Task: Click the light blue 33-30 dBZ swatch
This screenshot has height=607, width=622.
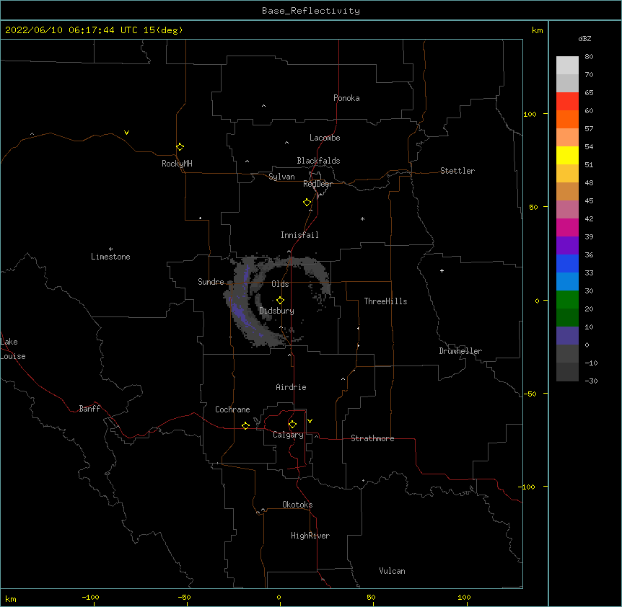Action: click(x=567, y=282)
